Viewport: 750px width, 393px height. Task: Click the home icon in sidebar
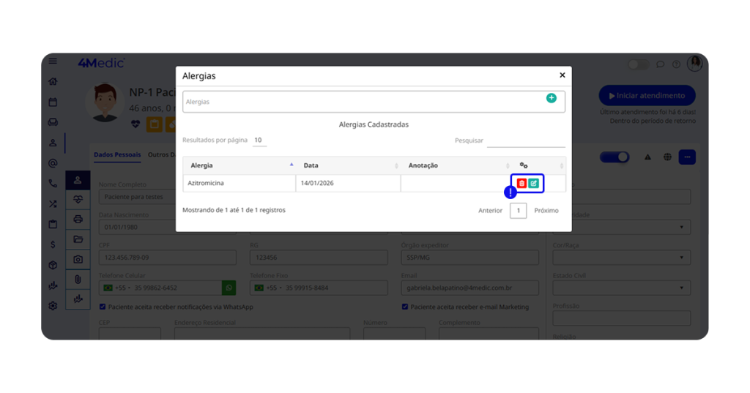point(53,82)
